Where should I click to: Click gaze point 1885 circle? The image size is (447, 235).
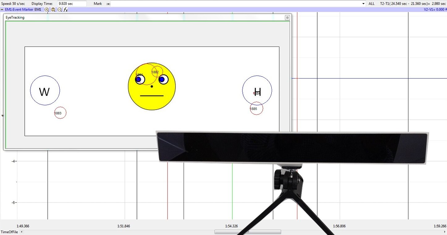[257, 108]
